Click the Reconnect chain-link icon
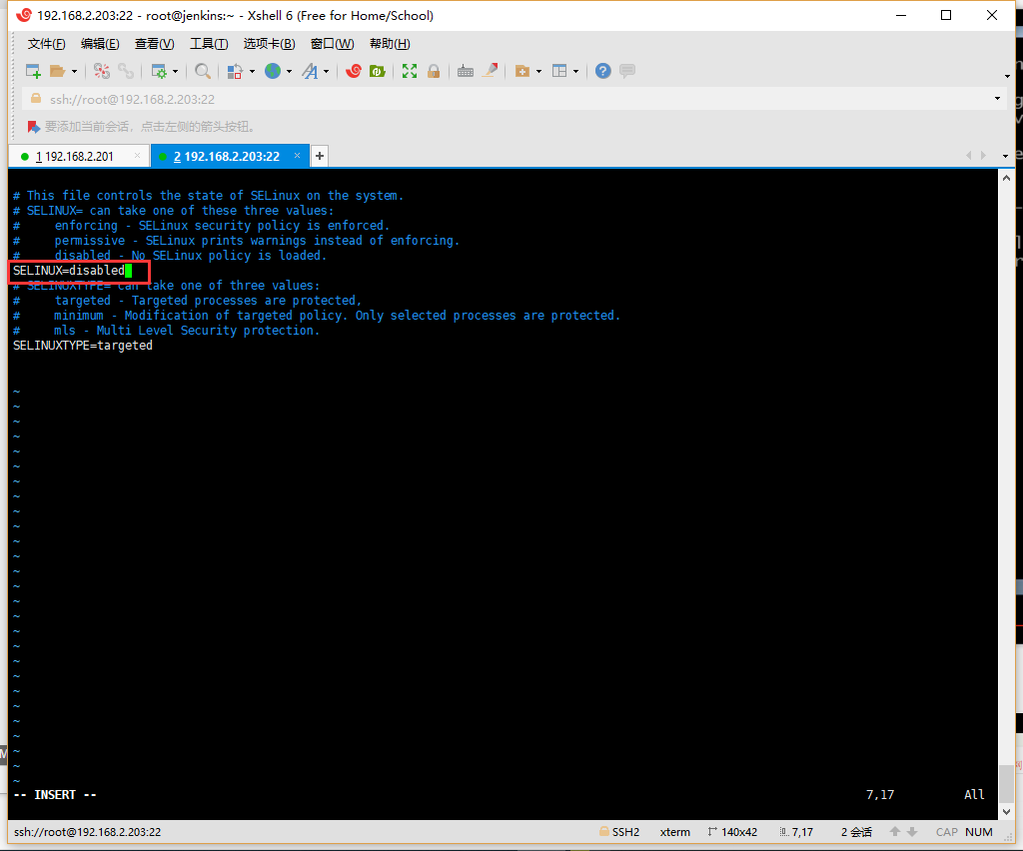 (126, 71)
